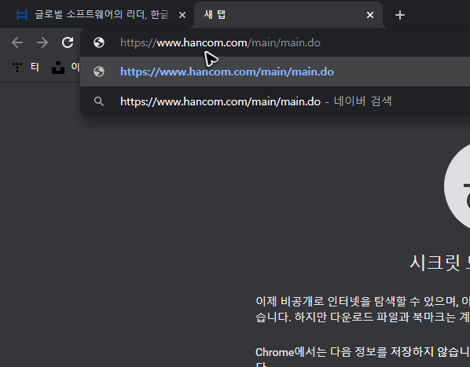
Task: Select the highlighted hancom.com URL suggestion
Action: coord(275,72)
